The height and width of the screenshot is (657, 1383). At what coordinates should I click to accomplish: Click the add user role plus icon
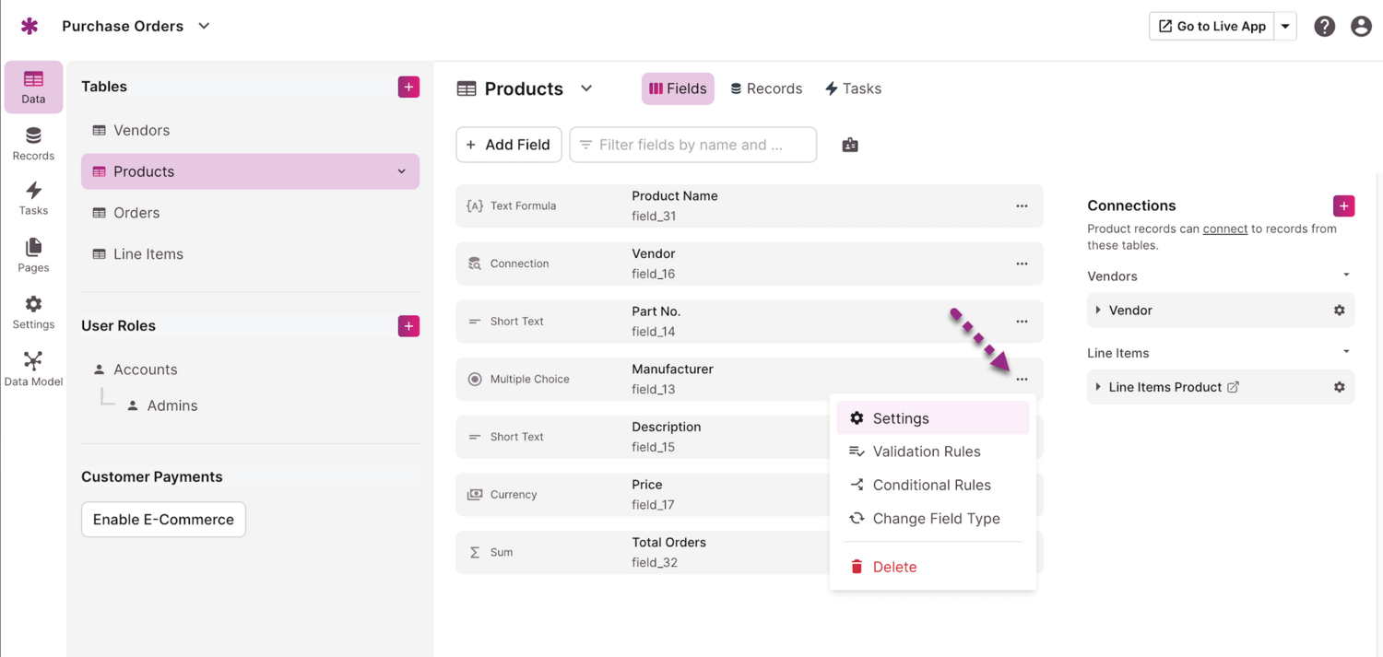coord(408,326)
